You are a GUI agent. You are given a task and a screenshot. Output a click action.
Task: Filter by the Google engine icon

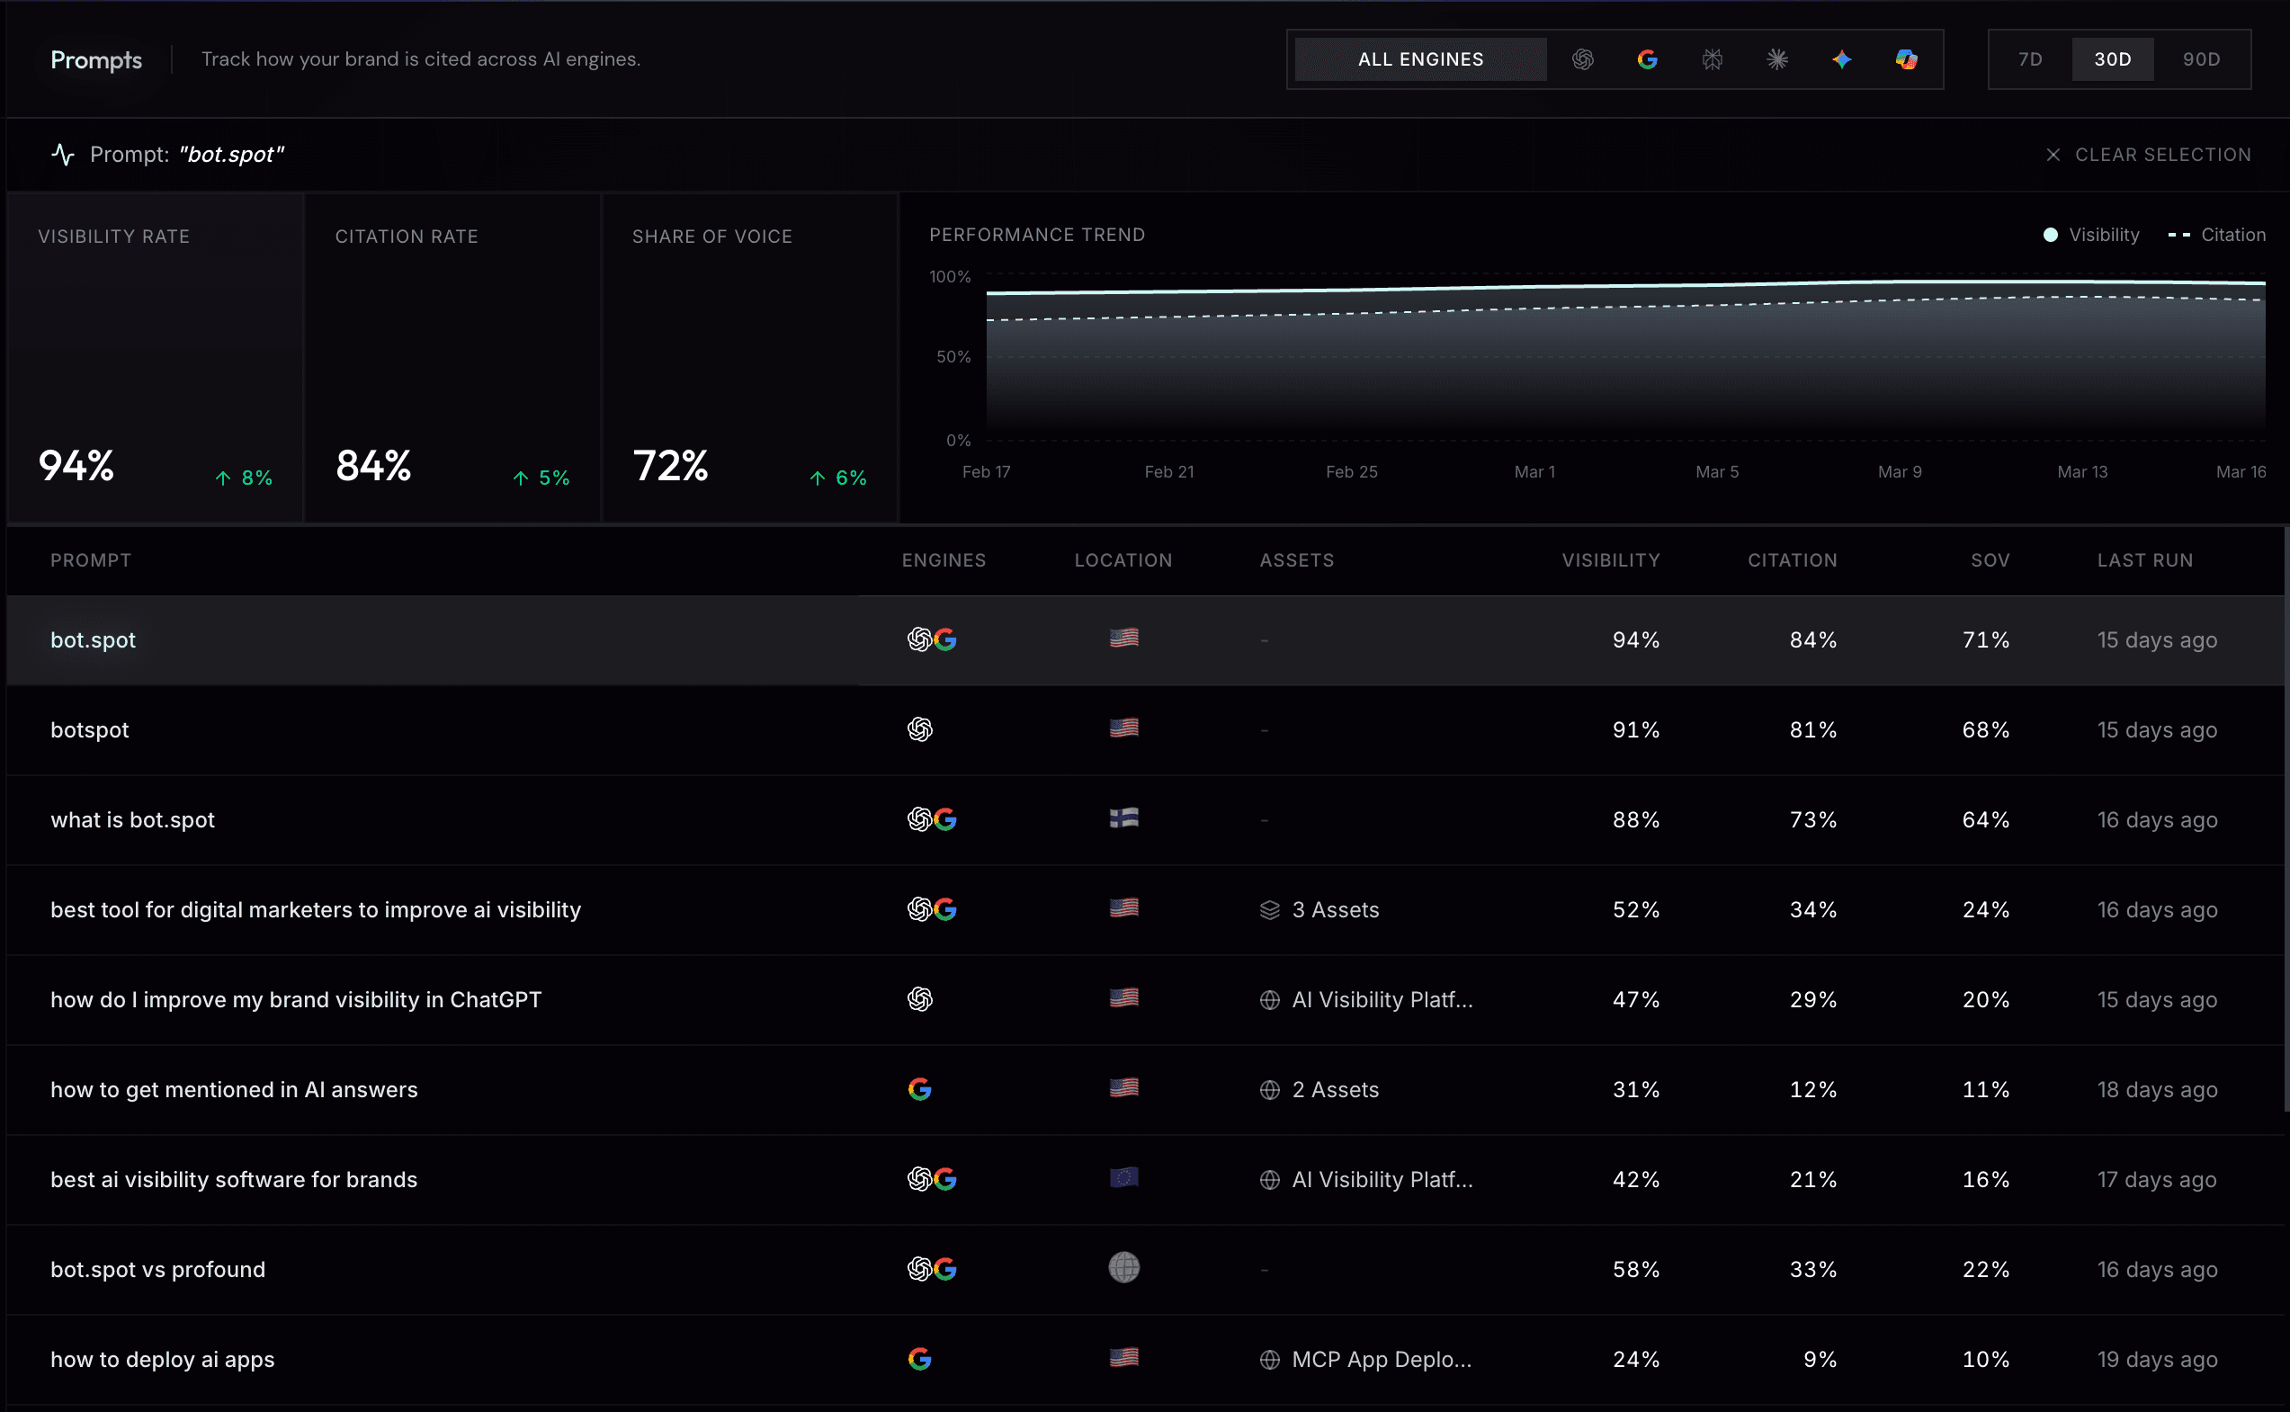[x=1648, y=59]
